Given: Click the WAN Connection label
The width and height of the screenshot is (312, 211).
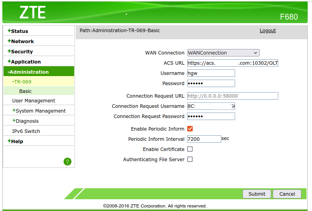Looking at the screenshot, I should click(165, 53).
